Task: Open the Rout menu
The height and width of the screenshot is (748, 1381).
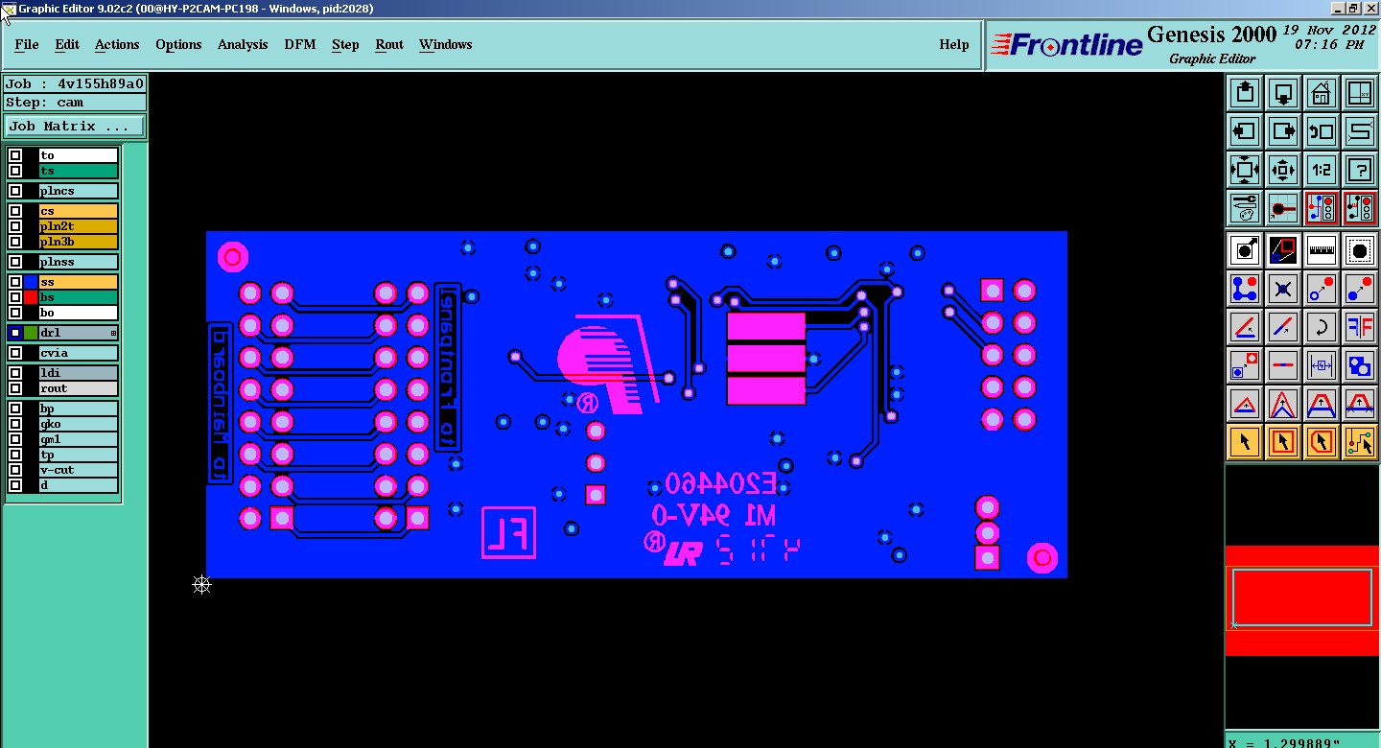Action: pyautogui.click(x=389, y=44)
